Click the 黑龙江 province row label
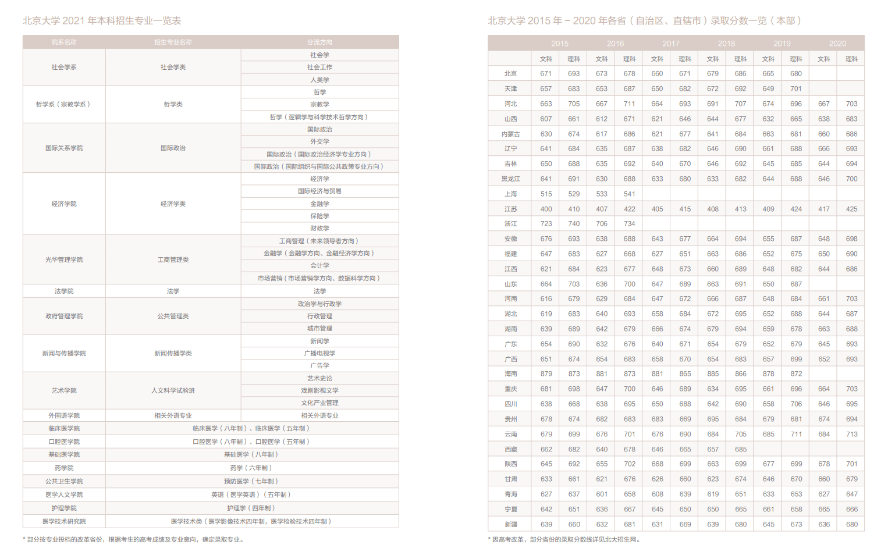Image resolution: width=895 pixels, height=548 pixels. pyautogui.click(x=510, y=179)
